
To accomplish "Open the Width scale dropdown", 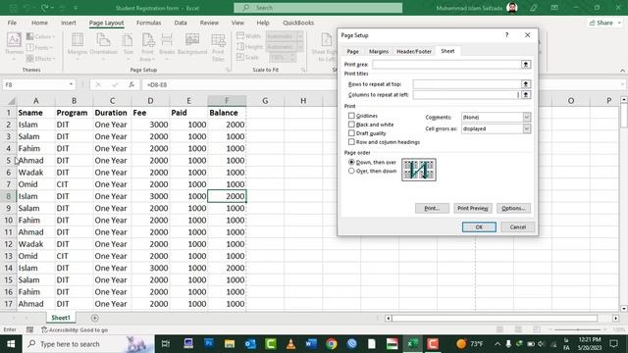I will [300, 36].
